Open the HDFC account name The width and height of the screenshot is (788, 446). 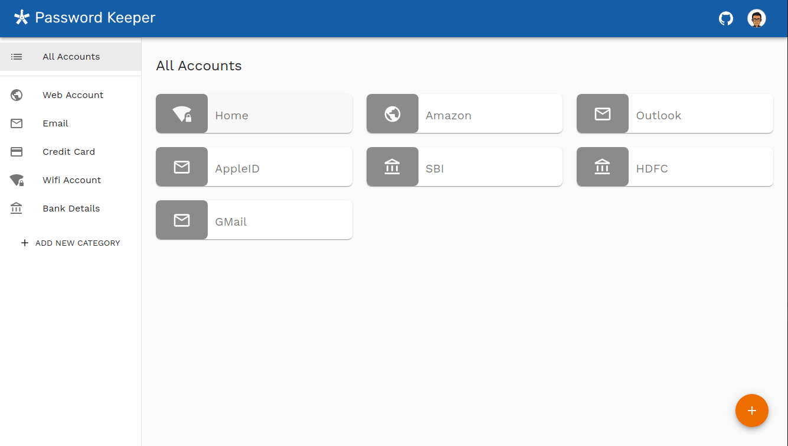coord(652,169)
